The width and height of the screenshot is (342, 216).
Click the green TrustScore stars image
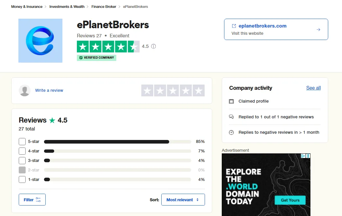coord(108,47)
